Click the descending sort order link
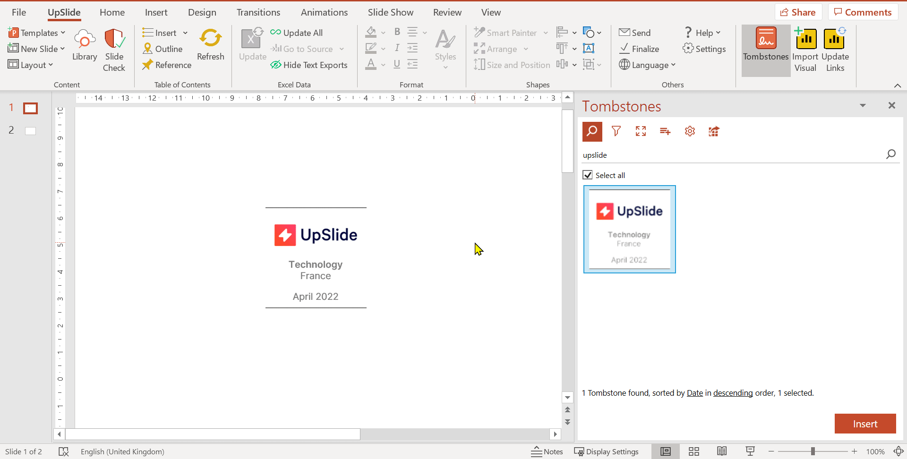The image size is (907, 459). pyautogui.click(x=733, y=393)
